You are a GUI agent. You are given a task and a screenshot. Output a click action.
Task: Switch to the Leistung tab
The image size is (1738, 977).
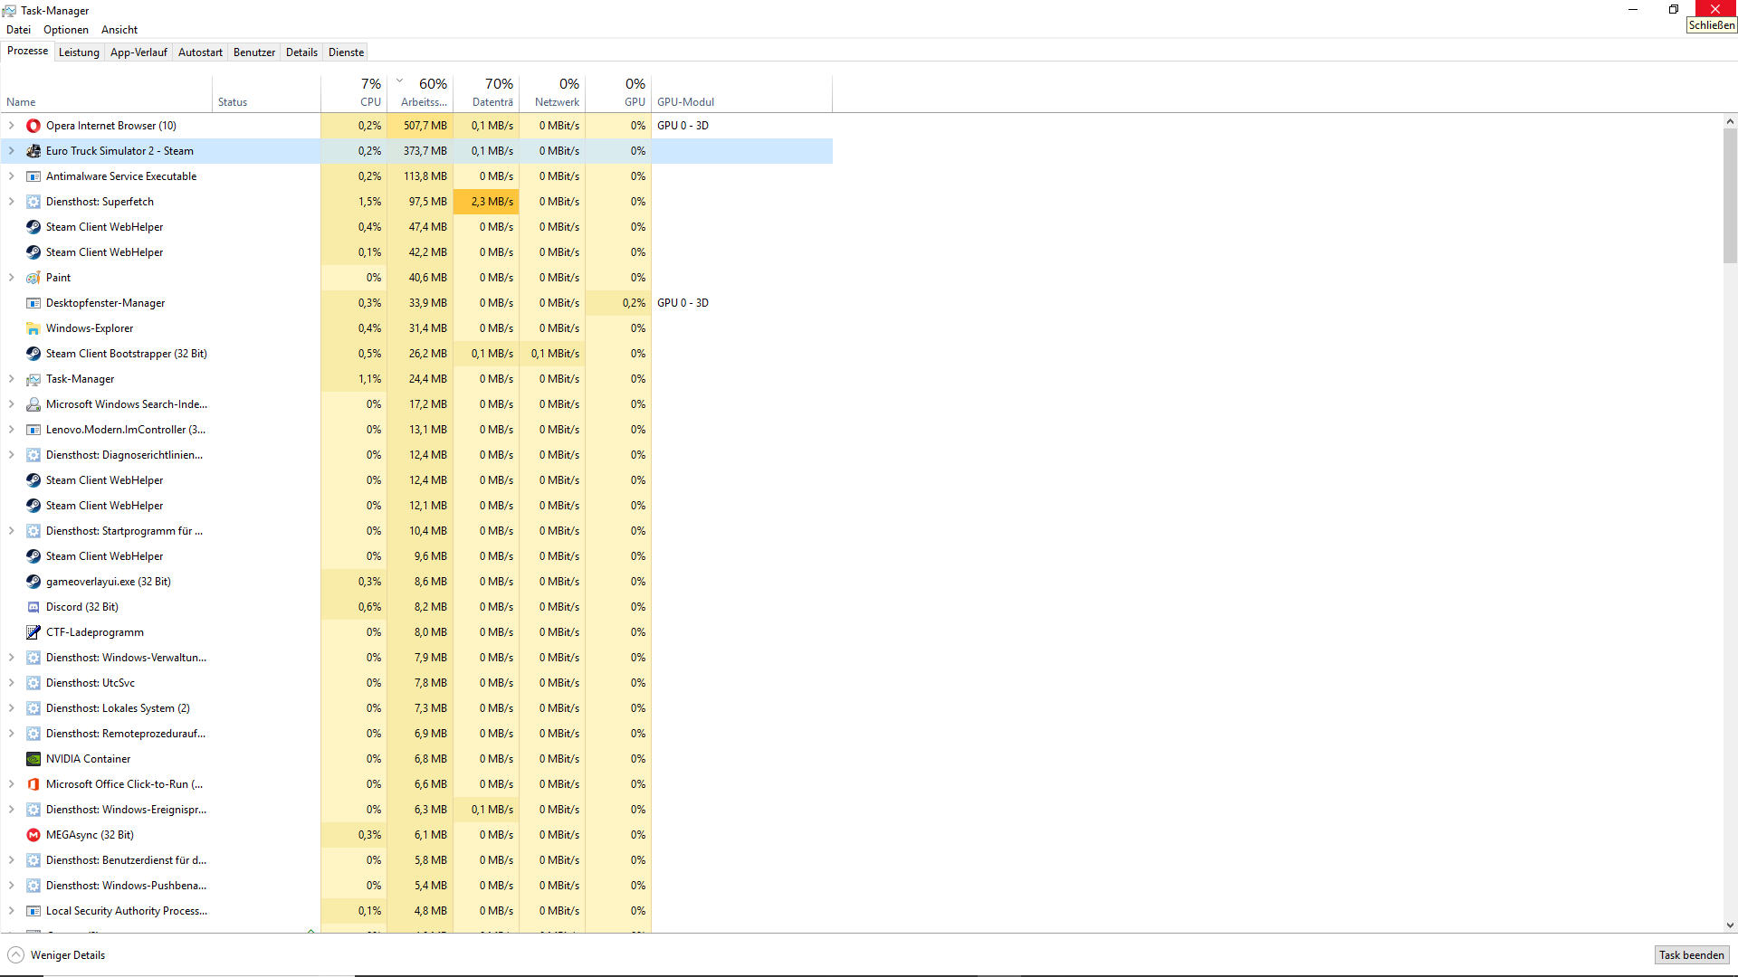pos(79,52)
